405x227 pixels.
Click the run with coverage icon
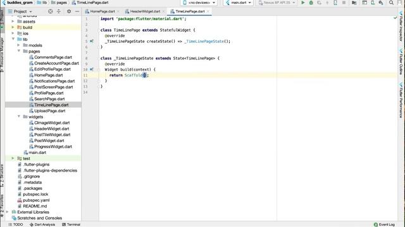click(319, 3)
